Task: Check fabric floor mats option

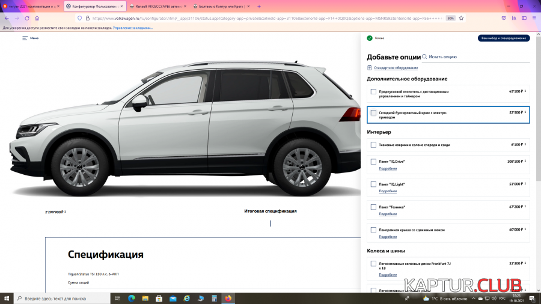Action: tap(373, 145)
